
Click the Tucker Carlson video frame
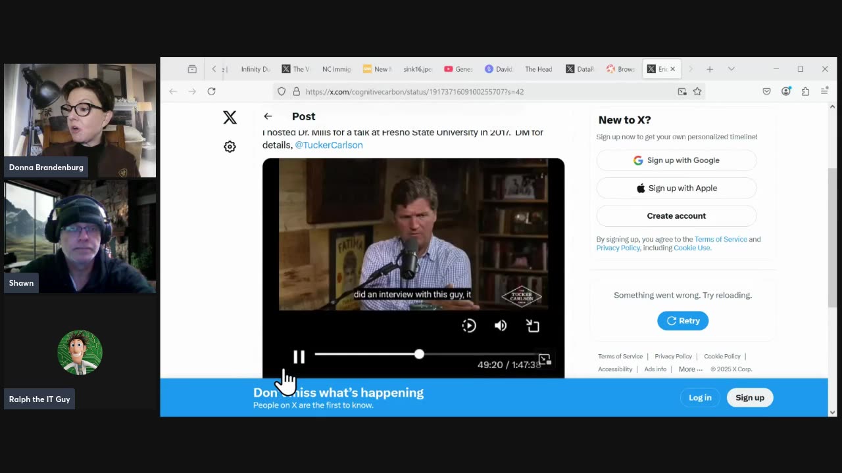pos(413,235)
